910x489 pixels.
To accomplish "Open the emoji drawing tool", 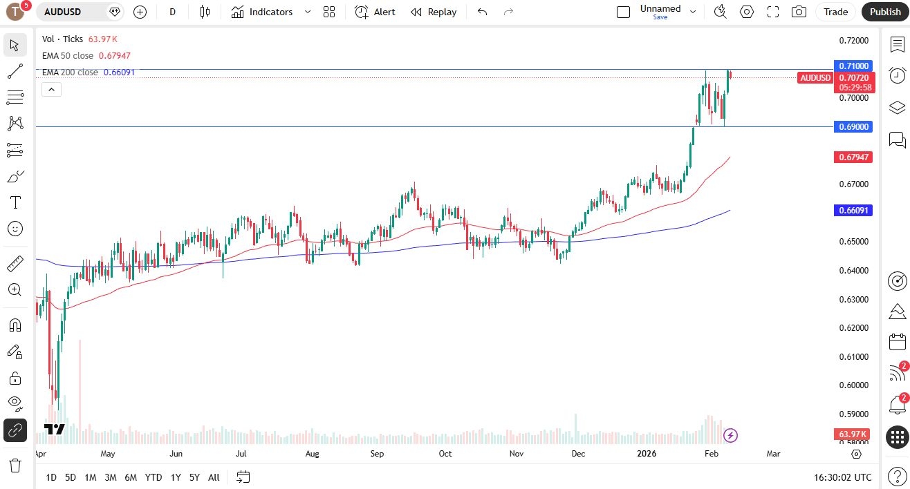I will (x=15, y=229).
